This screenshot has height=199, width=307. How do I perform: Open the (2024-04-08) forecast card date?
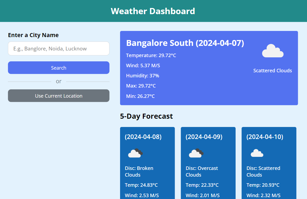[x=143, y=137]
